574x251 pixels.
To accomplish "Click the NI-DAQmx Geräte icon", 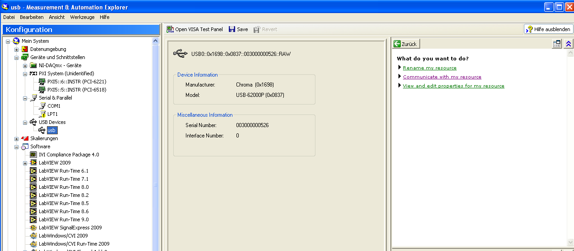I will coord(33,65).
